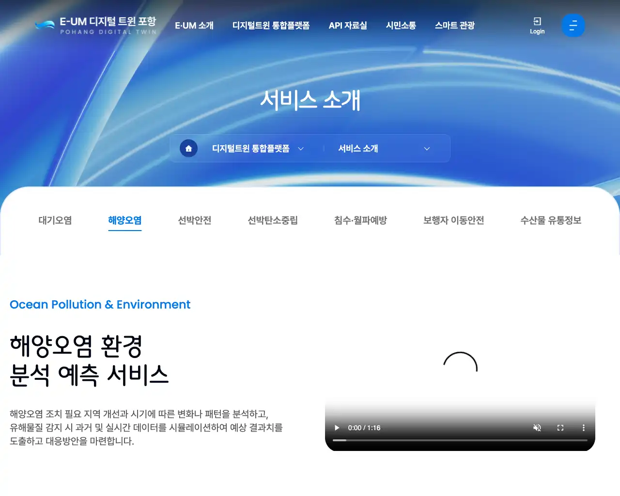Play the ocean pollution video
The width and height of the screenshot is (620, 496).
(337, 428)
